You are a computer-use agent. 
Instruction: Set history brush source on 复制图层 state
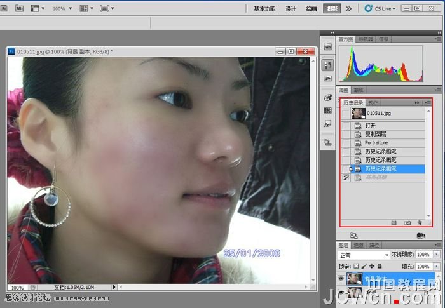[346, 134]
